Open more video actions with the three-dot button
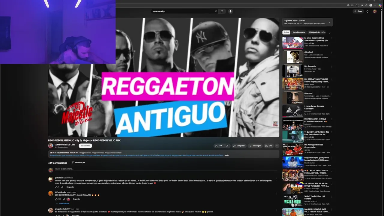The height and width of the screenshot is (216, 384). click(277, 146)
